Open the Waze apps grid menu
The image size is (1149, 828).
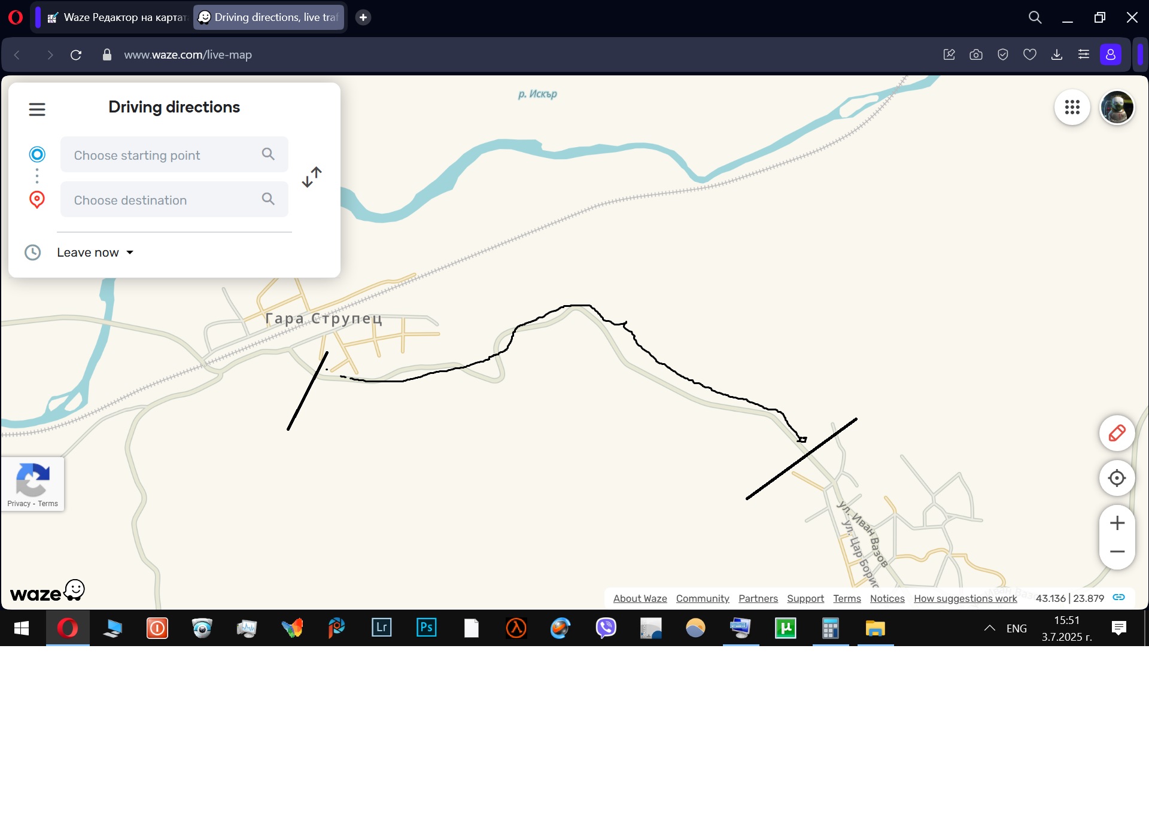pyautogui.click(x=1072, y=108)
